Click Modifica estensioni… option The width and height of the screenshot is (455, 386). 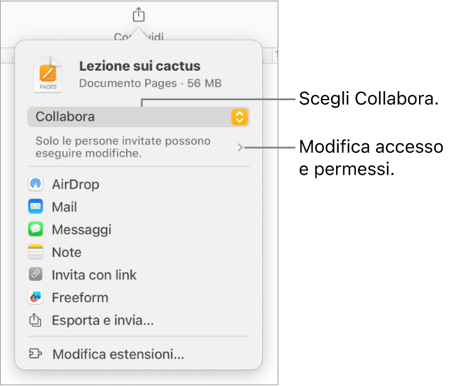[x=118, y=355]
